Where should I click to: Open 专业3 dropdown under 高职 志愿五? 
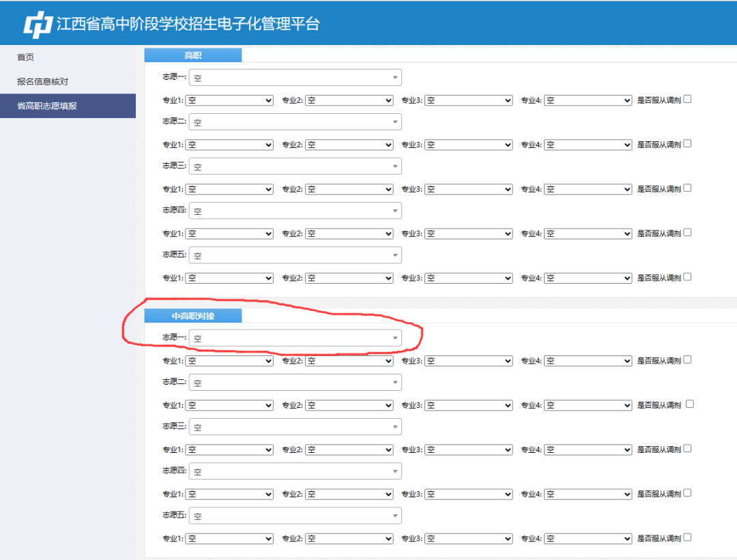click(x=469, y=278)
